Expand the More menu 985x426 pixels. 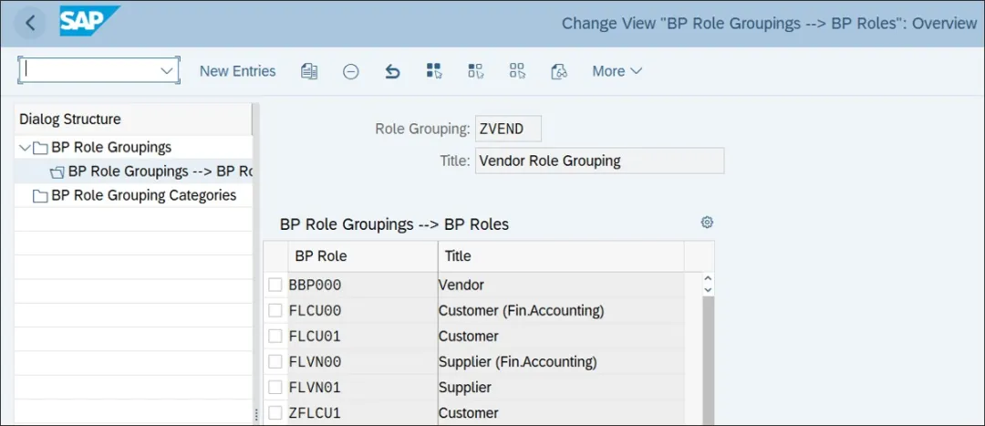click(617, 71)
